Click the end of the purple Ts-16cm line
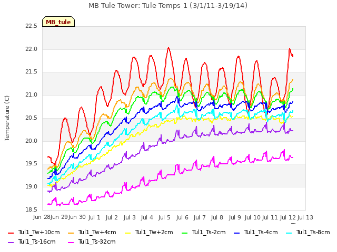Screen dimensions: 337x252 point(293,131)
